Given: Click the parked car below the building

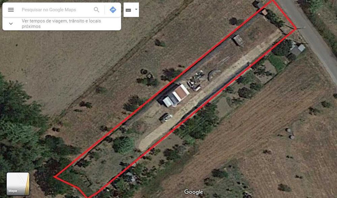Looking at the screenshot, I should click(166, 118).
